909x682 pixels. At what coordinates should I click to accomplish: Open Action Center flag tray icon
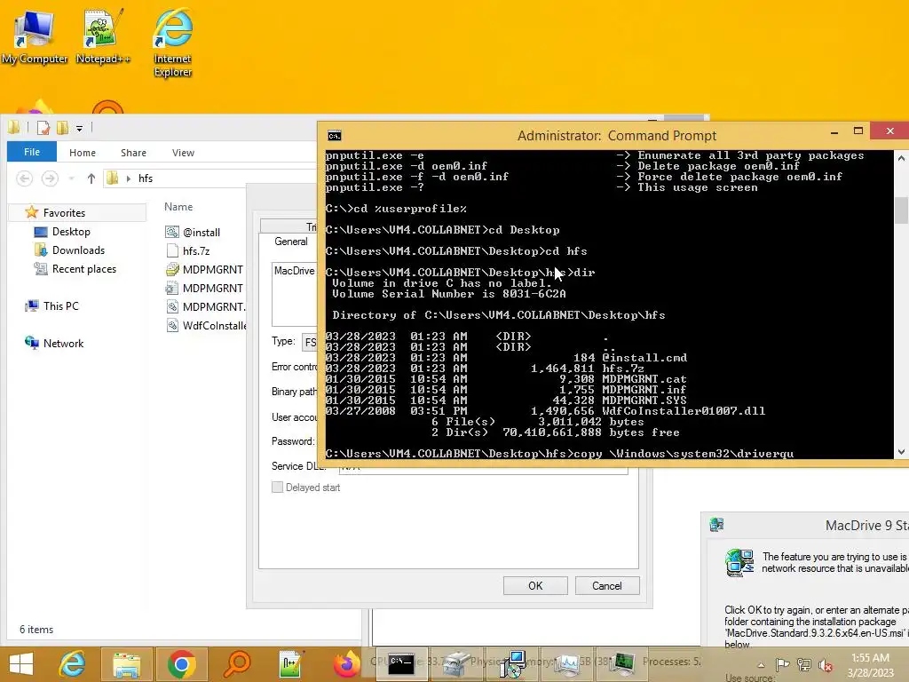point(782,664)
